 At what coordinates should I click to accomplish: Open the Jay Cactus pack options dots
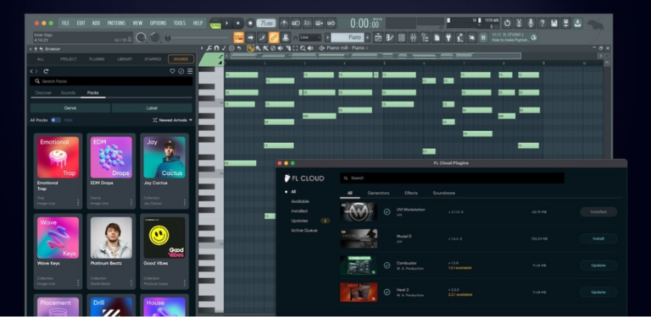[184, 202]
